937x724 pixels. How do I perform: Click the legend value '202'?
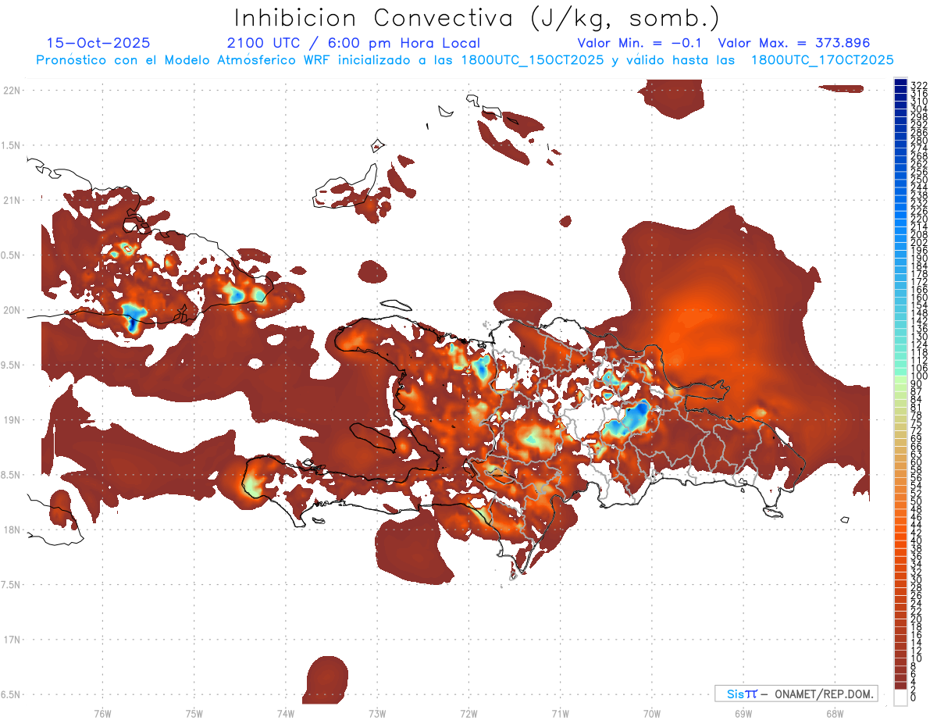[x=918, y=242]
